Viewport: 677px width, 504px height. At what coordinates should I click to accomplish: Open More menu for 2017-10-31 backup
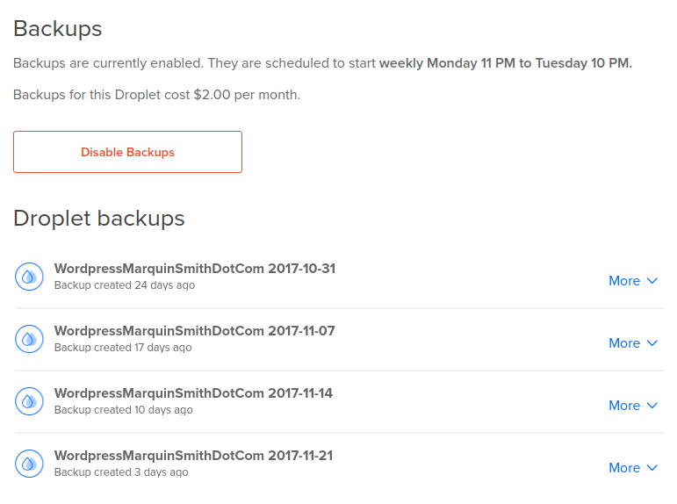coord(633,281)
